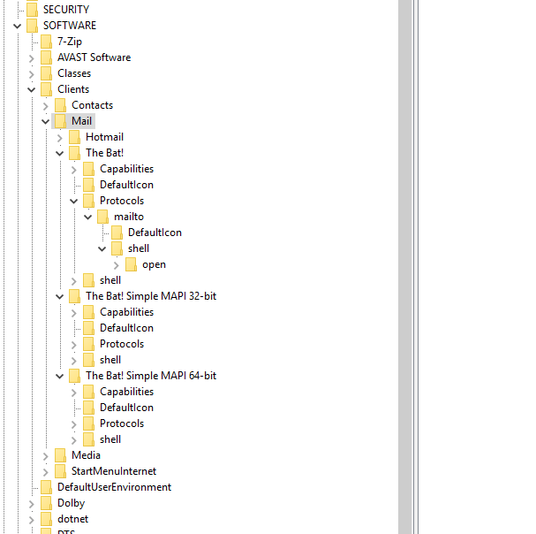
Task: Select the Classes key
Action: click(x=74, y=73)
